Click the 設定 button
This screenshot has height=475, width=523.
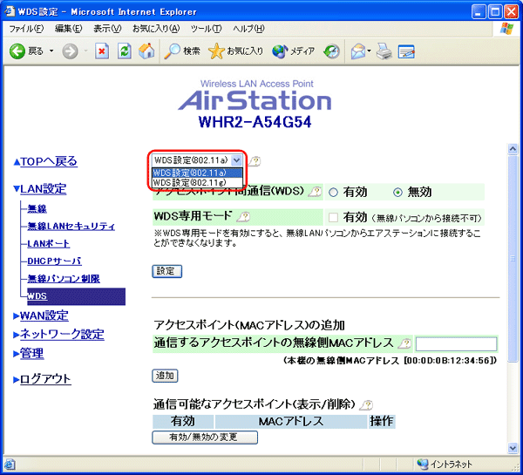[x=167, y=271]
